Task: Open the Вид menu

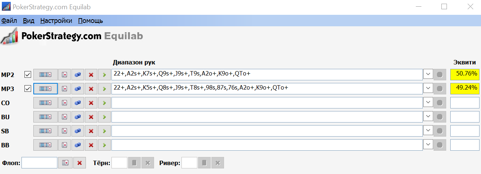Action: pyautogui.click(x=29, y=21)
